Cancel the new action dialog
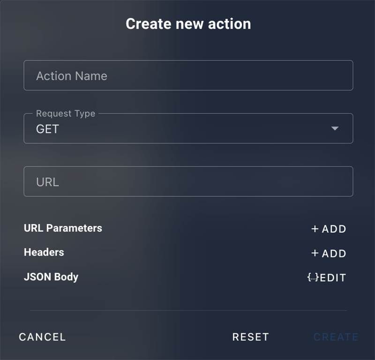The width and height of the screenshot is (375, 360). click(42, 337)
